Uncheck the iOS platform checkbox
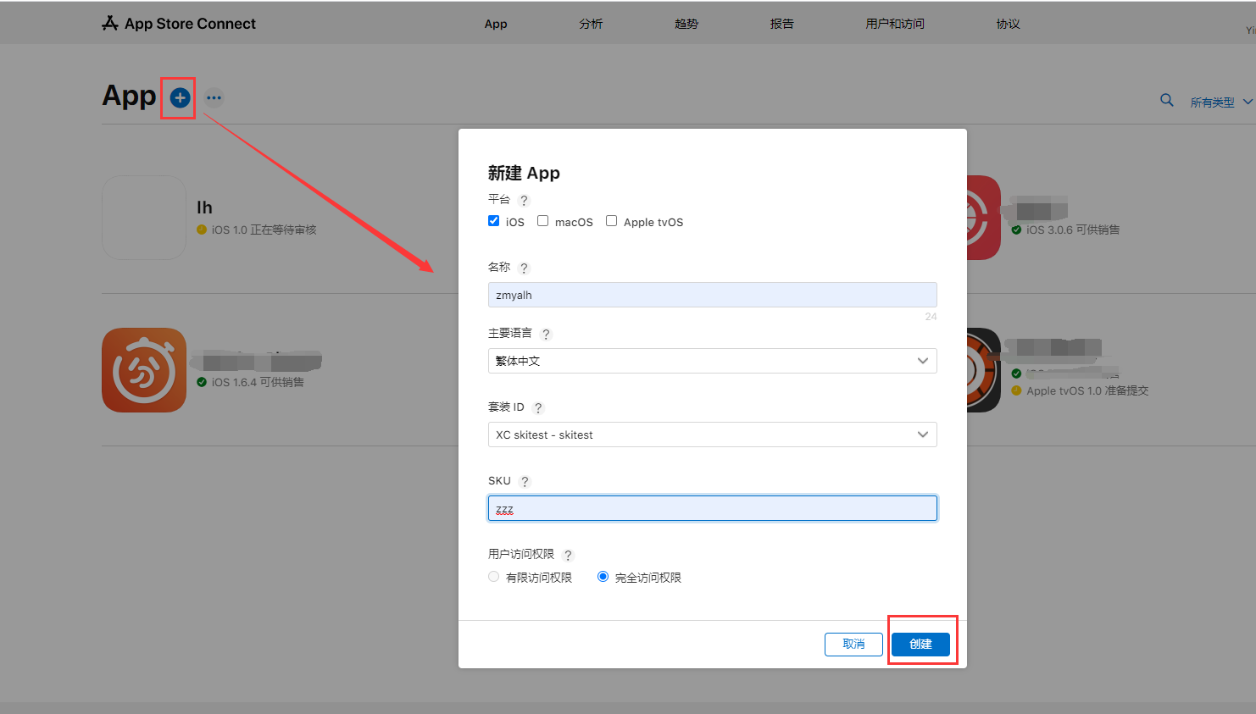Viewport: 1256px width, 714px height. pos(494,221)
